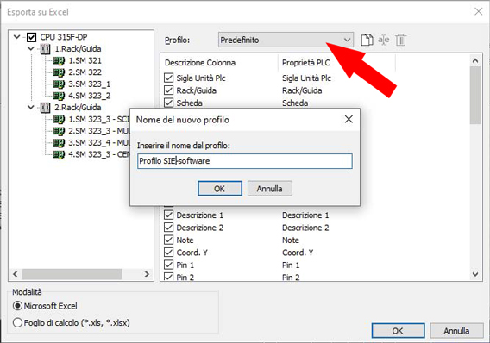The image size is (490, 343).
Task: Click the 3.SM 323_4 module icon
Action: click(59, 143)
